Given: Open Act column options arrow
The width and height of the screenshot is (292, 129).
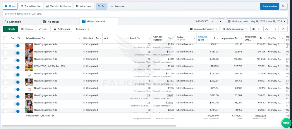Looking at the screenshot, I should [126, 38].
